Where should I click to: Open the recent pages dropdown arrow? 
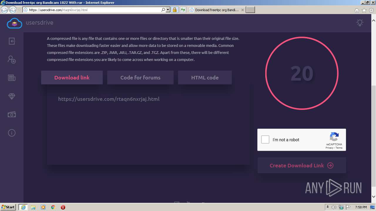pyautogui.click(x=19, y=10)
